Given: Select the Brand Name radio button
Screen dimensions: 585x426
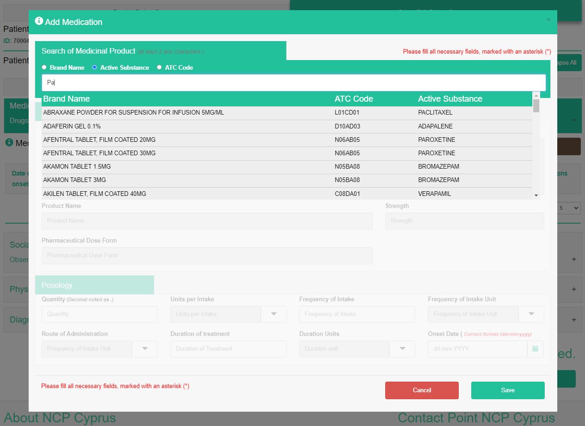Looking at the screenshot, I should (x=44, y=67).
